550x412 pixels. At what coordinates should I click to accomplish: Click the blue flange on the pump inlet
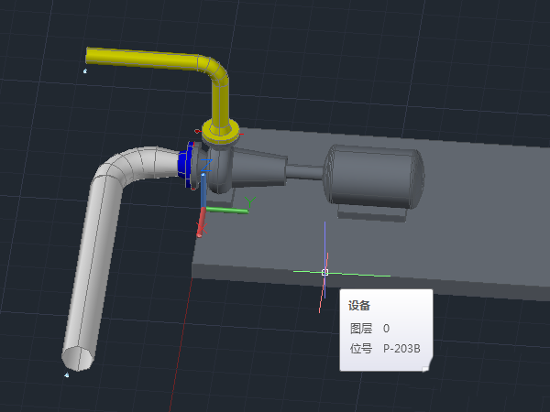pos(184,165)
